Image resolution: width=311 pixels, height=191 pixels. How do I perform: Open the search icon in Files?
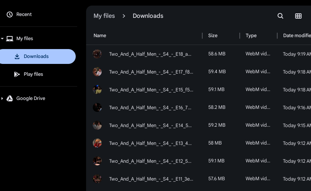click(x=280, y=16)
